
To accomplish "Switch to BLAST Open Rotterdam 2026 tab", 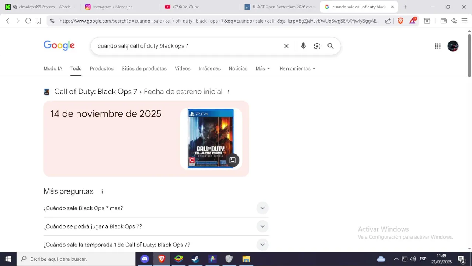I will [x=279, y=7].
